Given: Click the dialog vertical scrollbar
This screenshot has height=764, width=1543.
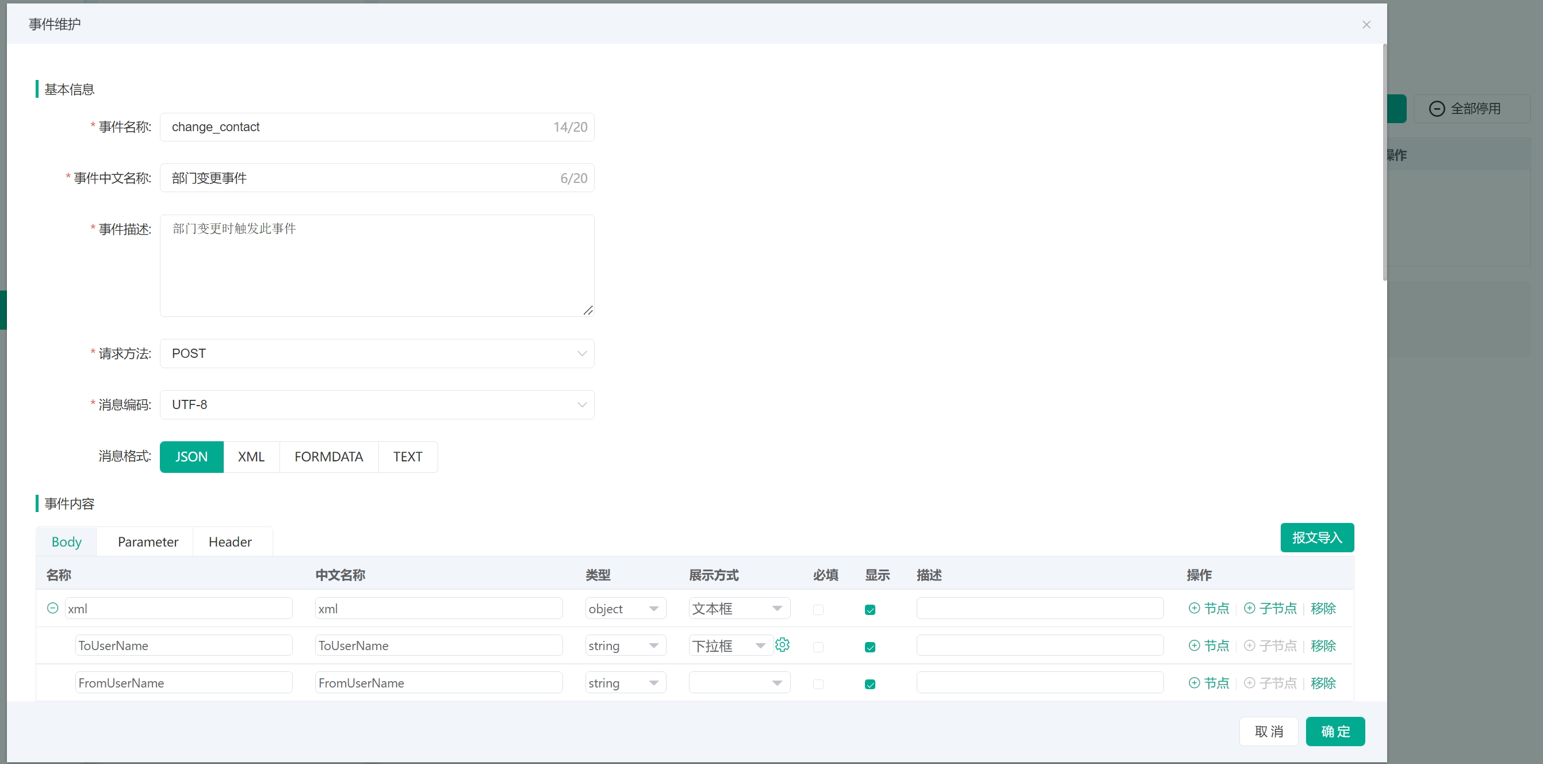Looking at the screenshot, I should (1384, 162).
